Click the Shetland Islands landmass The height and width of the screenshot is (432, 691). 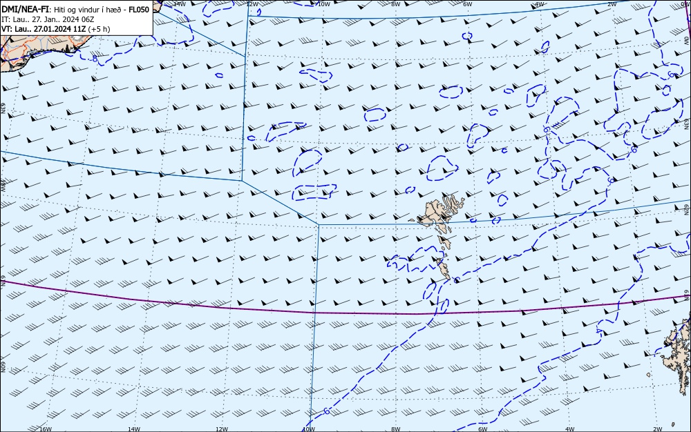[676, 352]
